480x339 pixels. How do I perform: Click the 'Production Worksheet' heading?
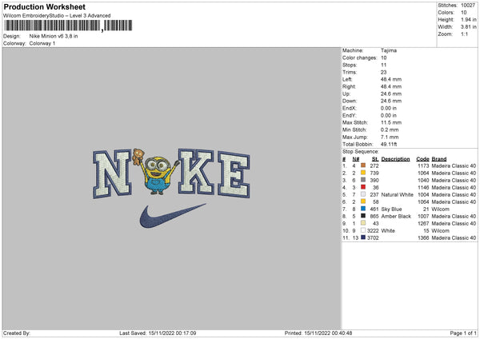[44, 6]
